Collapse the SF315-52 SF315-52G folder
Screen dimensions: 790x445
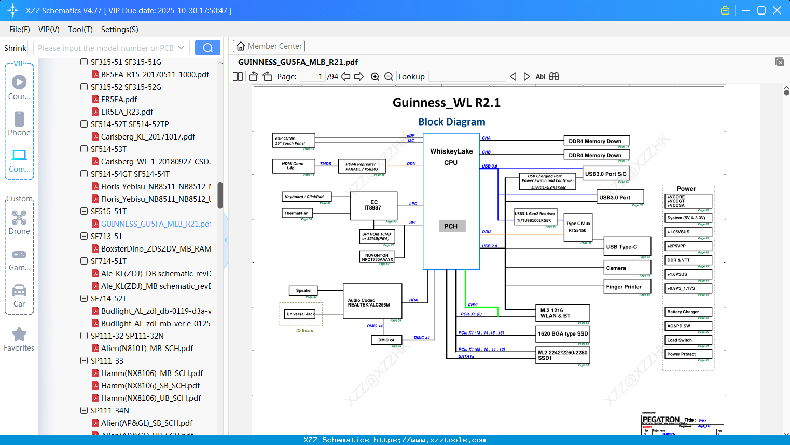(x=84, y=87)
